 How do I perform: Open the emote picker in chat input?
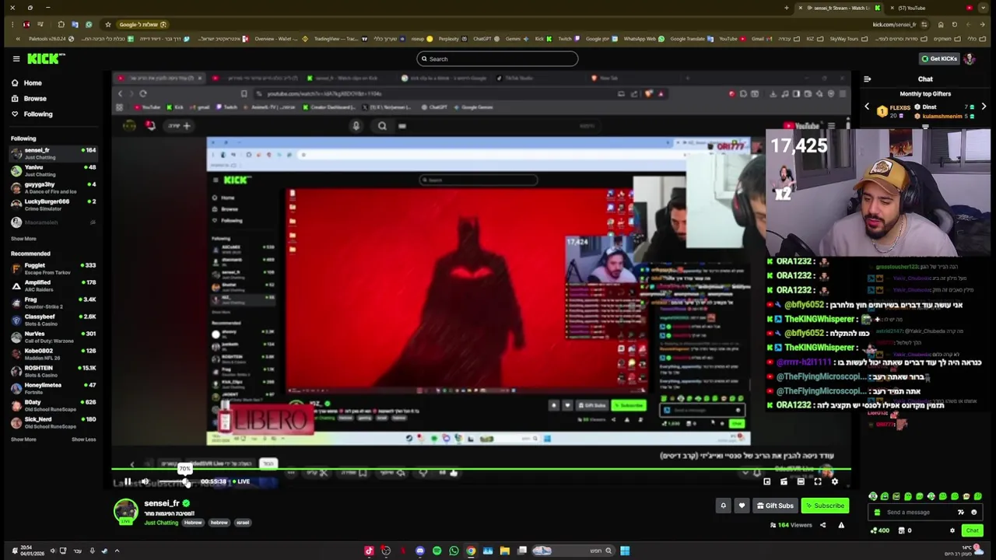pyautogui.click(x=973, y=513)
